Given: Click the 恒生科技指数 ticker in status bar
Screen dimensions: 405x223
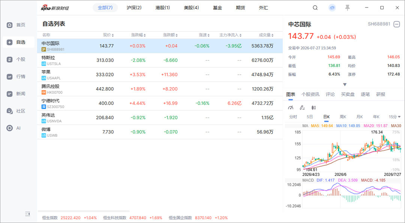Looking at the screenshot, I should 133,218.
